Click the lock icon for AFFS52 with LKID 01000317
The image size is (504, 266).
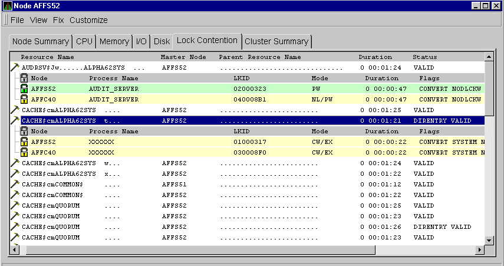(24, 142)
